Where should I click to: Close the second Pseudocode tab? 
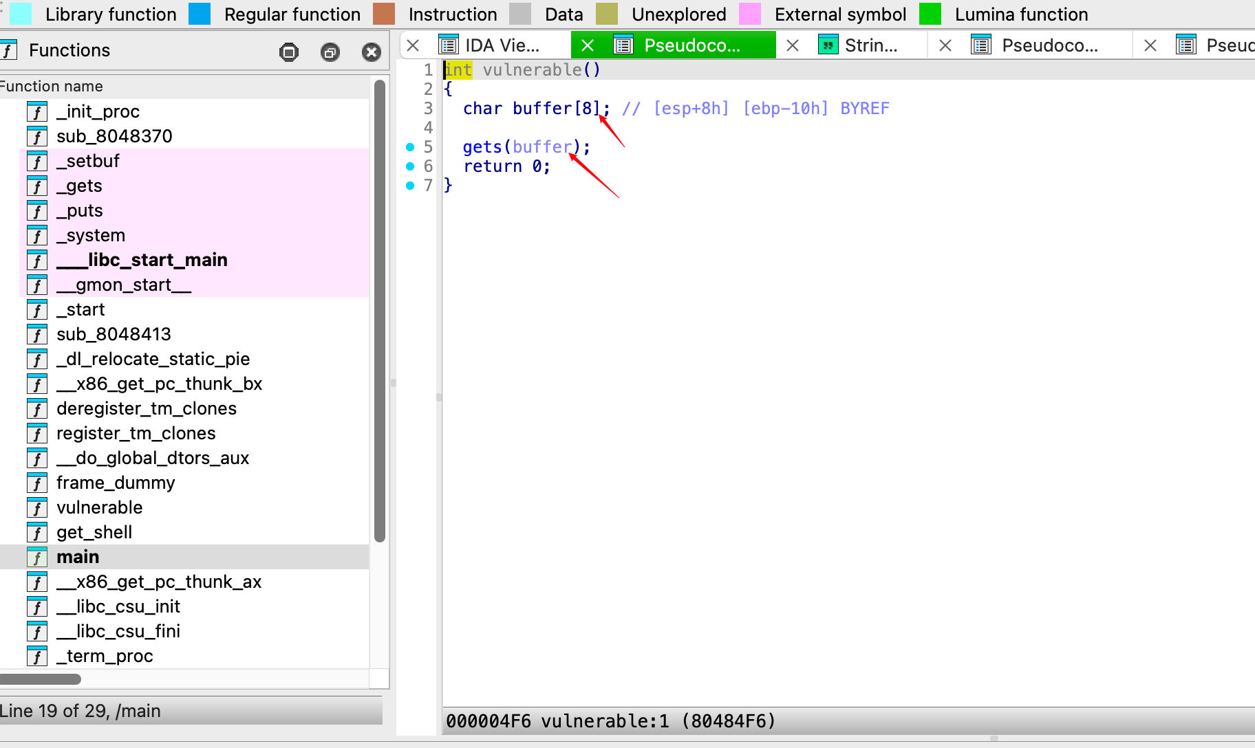tap(945, 45)
